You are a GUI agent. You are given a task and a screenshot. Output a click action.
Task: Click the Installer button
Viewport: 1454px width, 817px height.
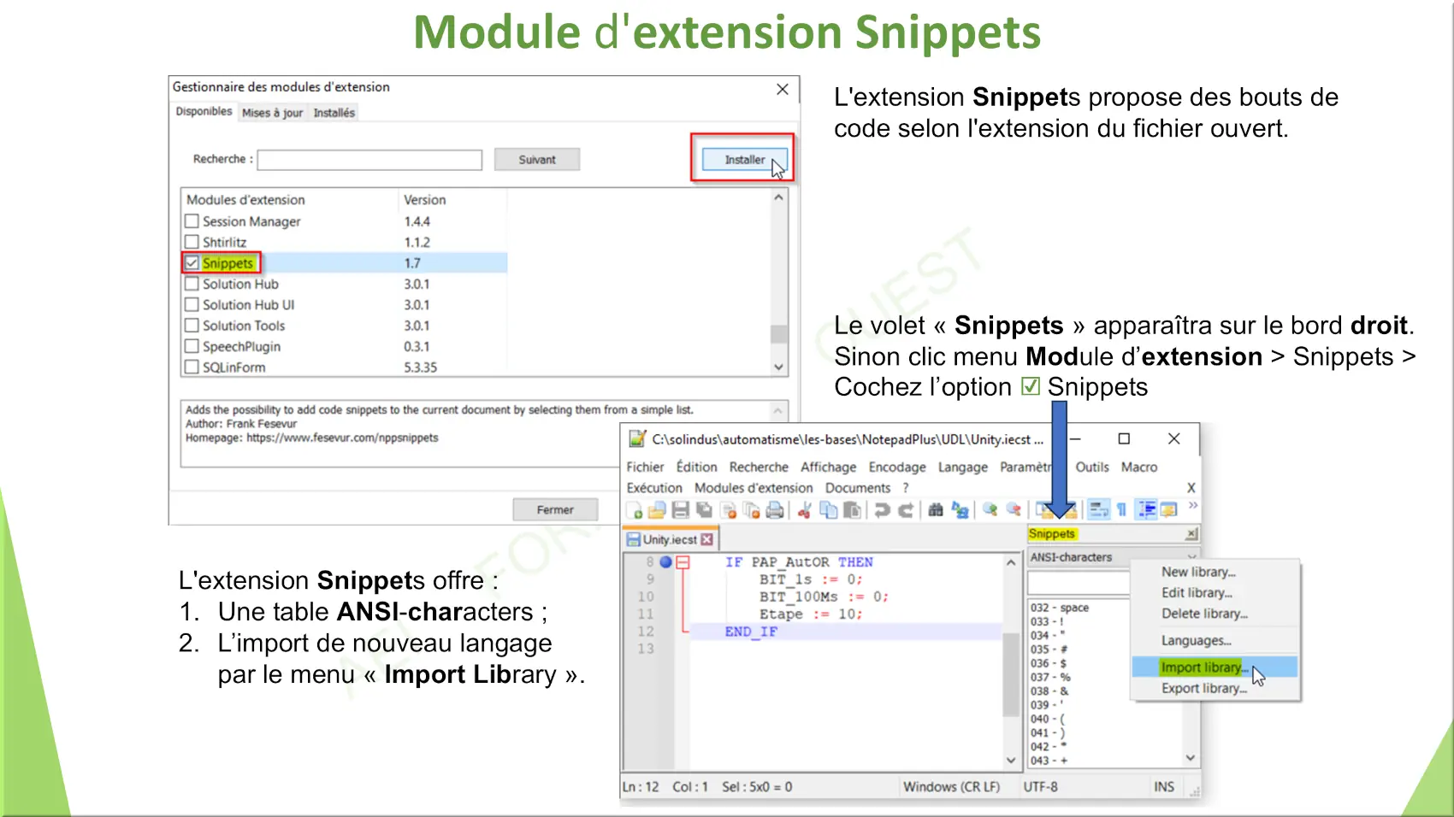point(745,160)
